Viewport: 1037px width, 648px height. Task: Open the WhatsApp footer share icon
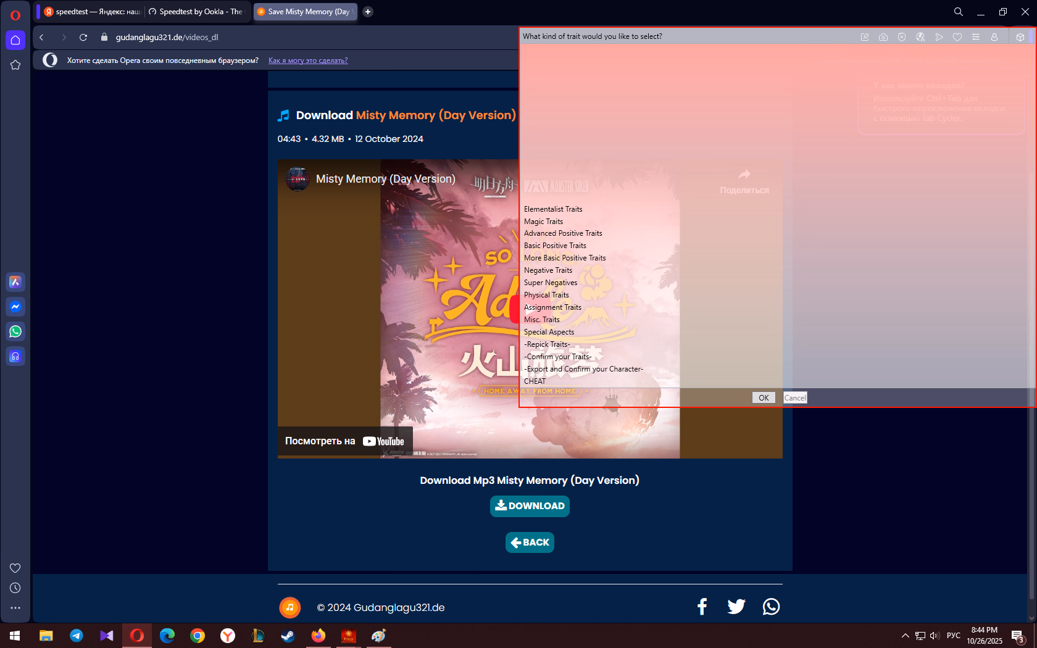(x=771, y=607)
